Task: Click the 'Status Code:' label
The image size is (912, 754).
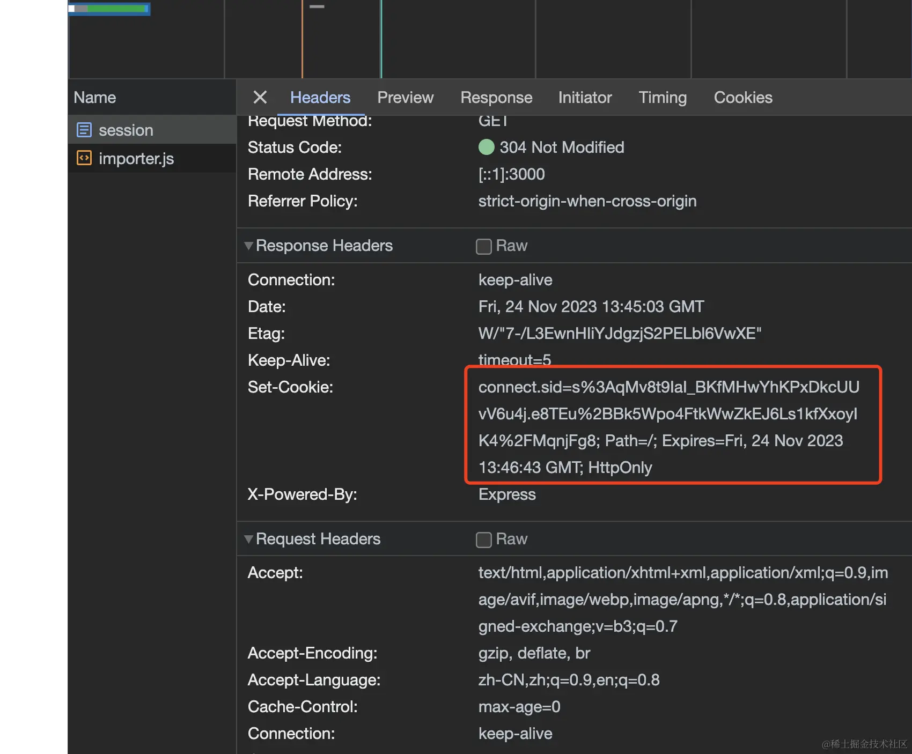Action: pyautogui.click(x=295, y=147)
